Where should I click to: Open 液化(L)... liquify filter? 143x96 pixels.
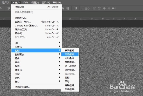pos(36,33)
